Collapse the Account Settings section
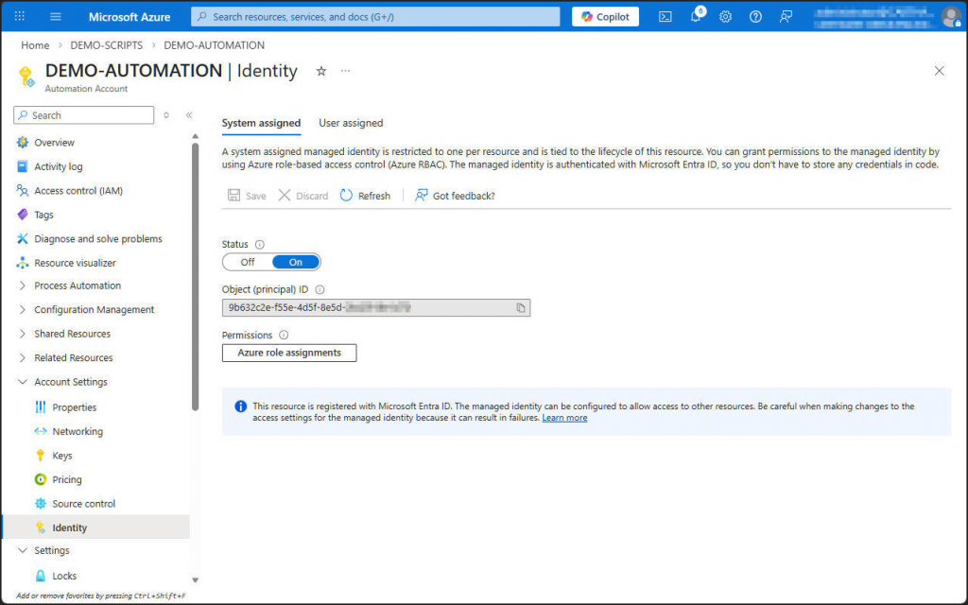 [69, 381]
